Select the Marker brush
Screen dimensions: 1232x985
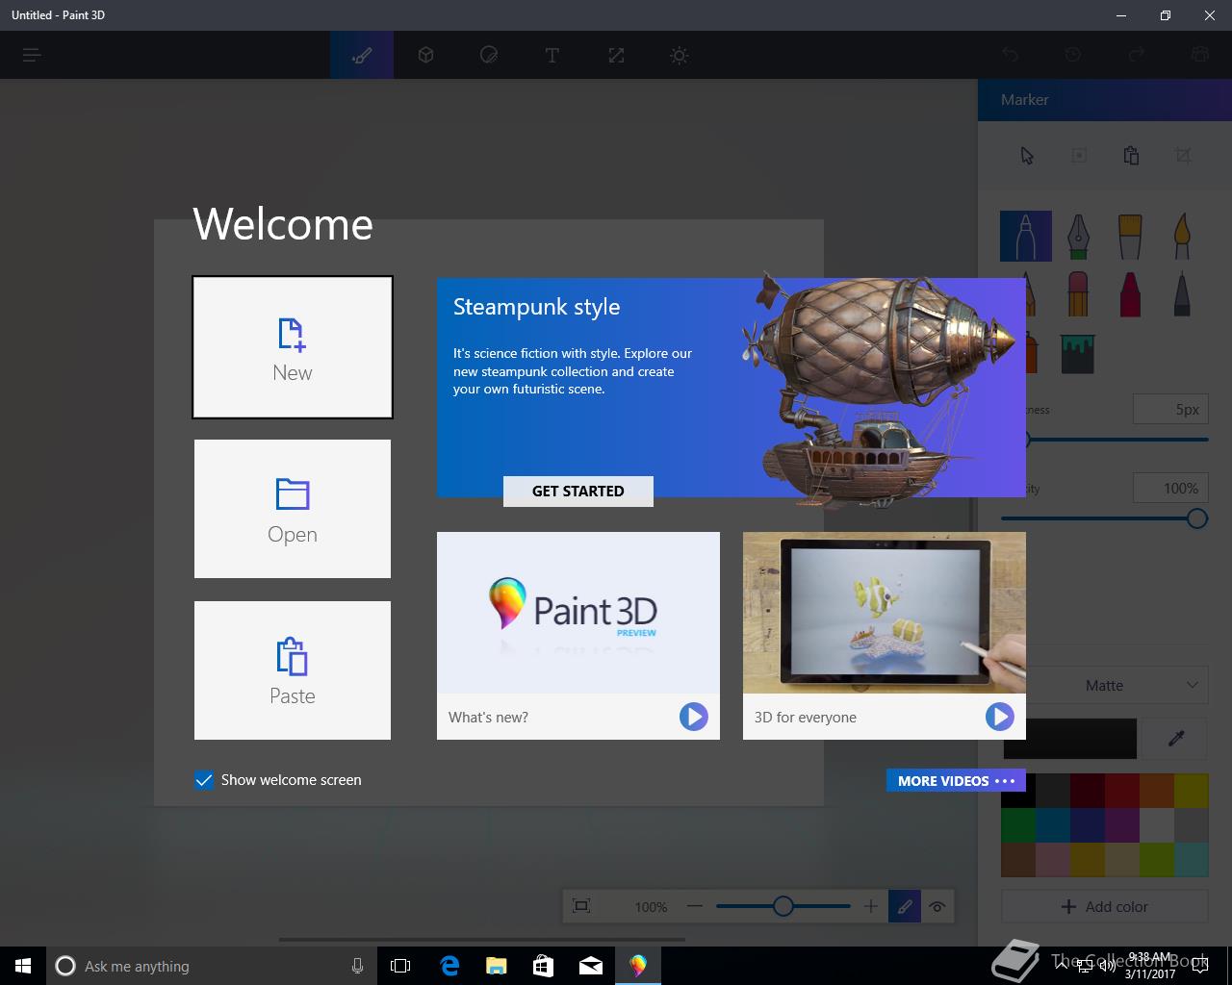click(1026, 237)
